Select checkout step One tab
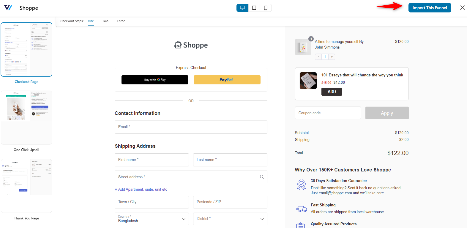The height and width of the screenshot is (228, 467). [91, 21]
